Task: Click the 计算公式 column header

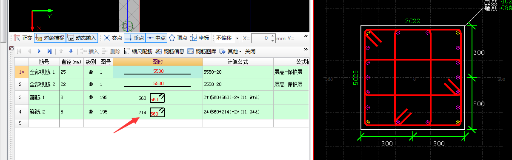Action: 238,62
